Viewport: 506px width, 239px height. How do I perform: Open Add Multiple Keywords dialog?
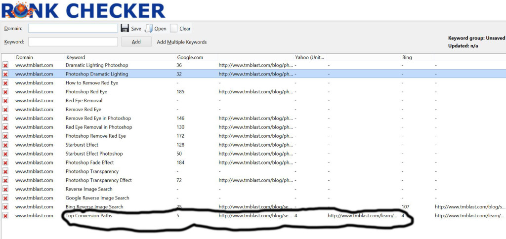pos(182,42)
